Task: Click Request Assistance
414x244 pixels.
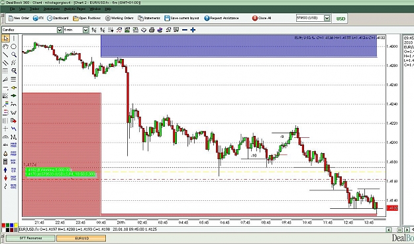Action: 221,18
